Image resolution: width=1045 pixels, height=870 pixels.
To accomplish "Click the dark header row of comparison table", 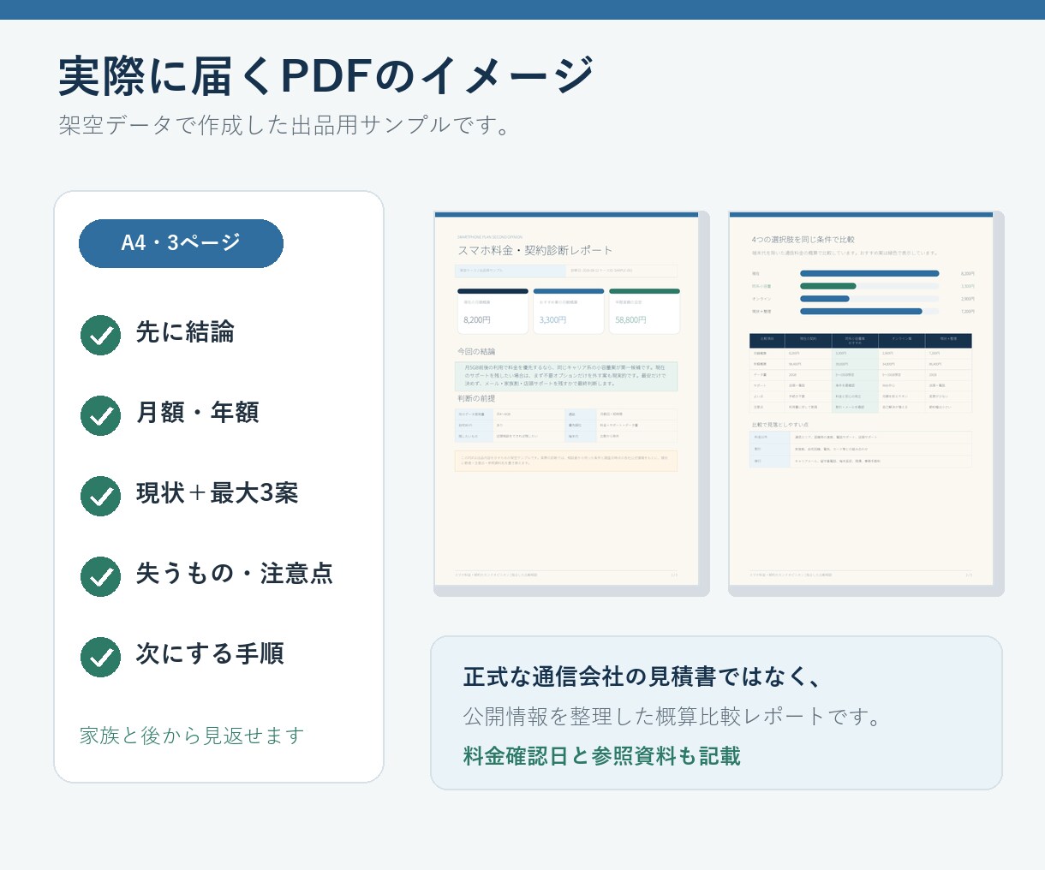I will [861, 341].
